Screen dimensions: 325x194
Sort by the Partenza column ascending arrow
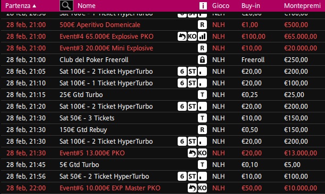[x=35, y=6]
